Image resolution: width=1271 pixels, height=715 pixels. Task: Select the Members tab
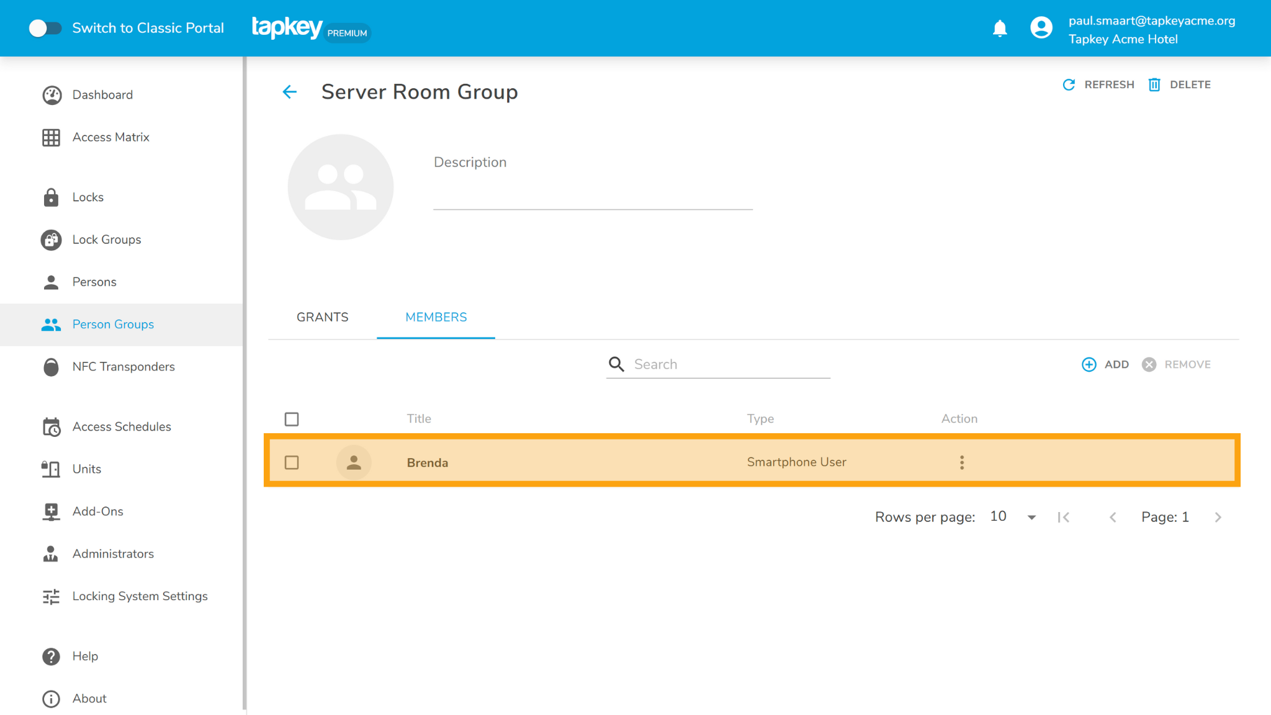click(x=436, y=317)
